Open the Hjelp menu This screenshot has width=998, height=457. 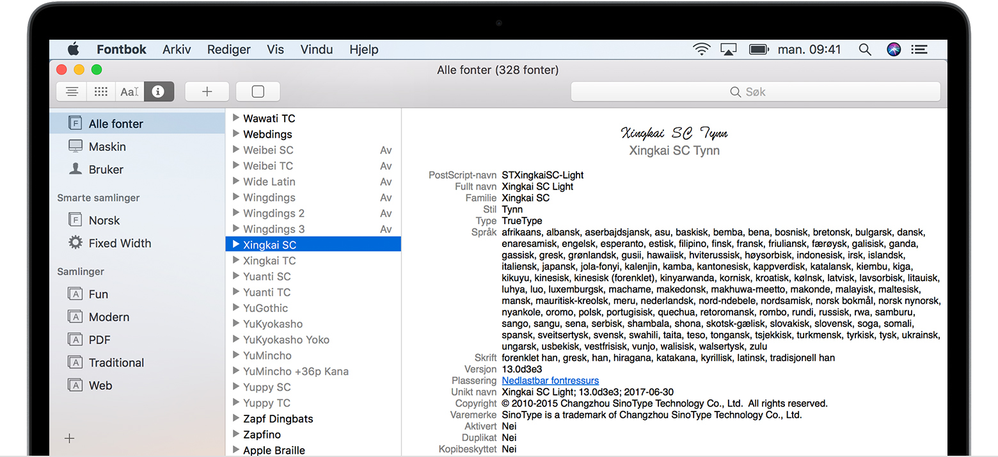(x=364, y=49)
